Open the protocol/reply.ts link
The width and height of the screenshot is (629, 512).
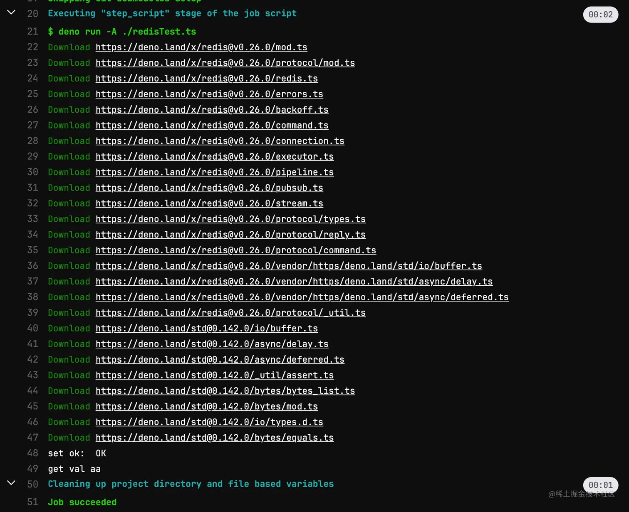click(230, 235)
